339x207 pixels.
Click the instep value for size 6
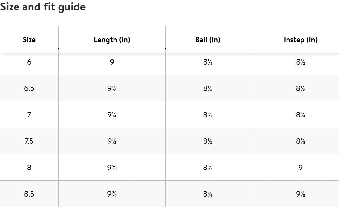tap(301, 62)
